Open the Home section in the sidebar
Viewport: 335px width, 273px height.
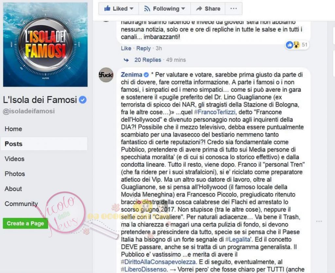[13, 129]
